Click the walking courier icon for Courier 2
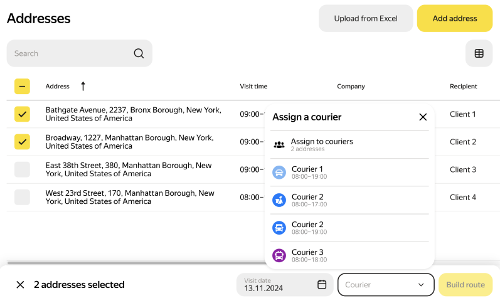This screenshot has height=303, width=500. pyautogui.click(x=279, y=200)
